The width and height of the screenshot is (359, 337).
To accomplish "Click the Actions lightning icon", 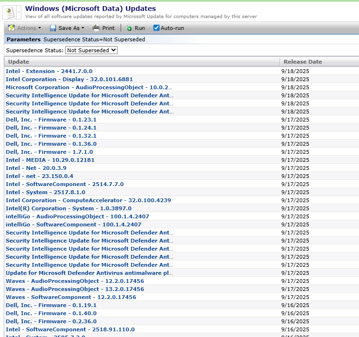I will [x=11, y=28].
